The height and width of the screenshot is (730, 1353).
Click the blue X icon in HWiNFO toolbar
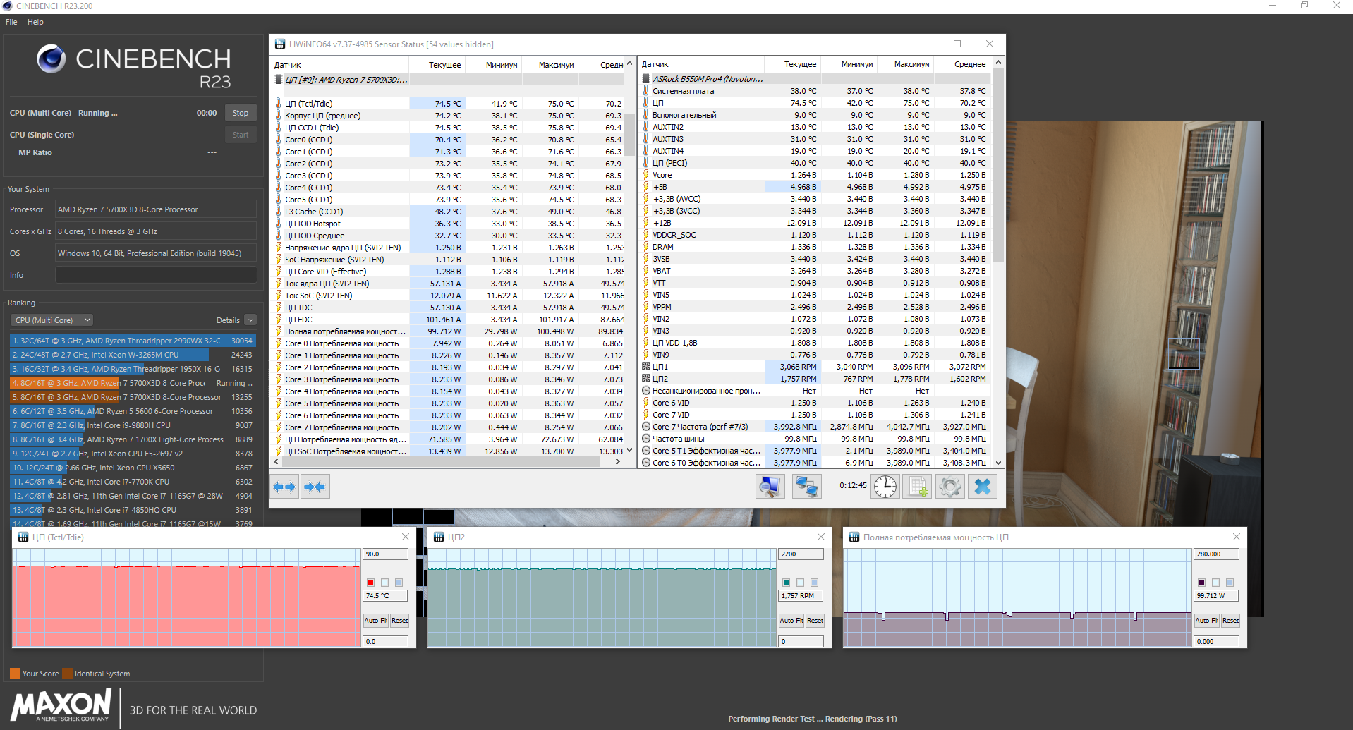[x=983, y=486]
